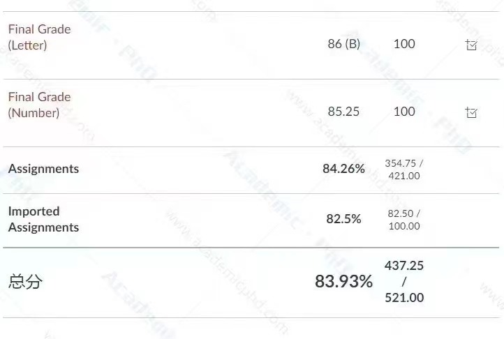Screen dimensions: 504x339
Task: Click the check icon in Final Grade (Letter) row
Action: pos(471,45)
